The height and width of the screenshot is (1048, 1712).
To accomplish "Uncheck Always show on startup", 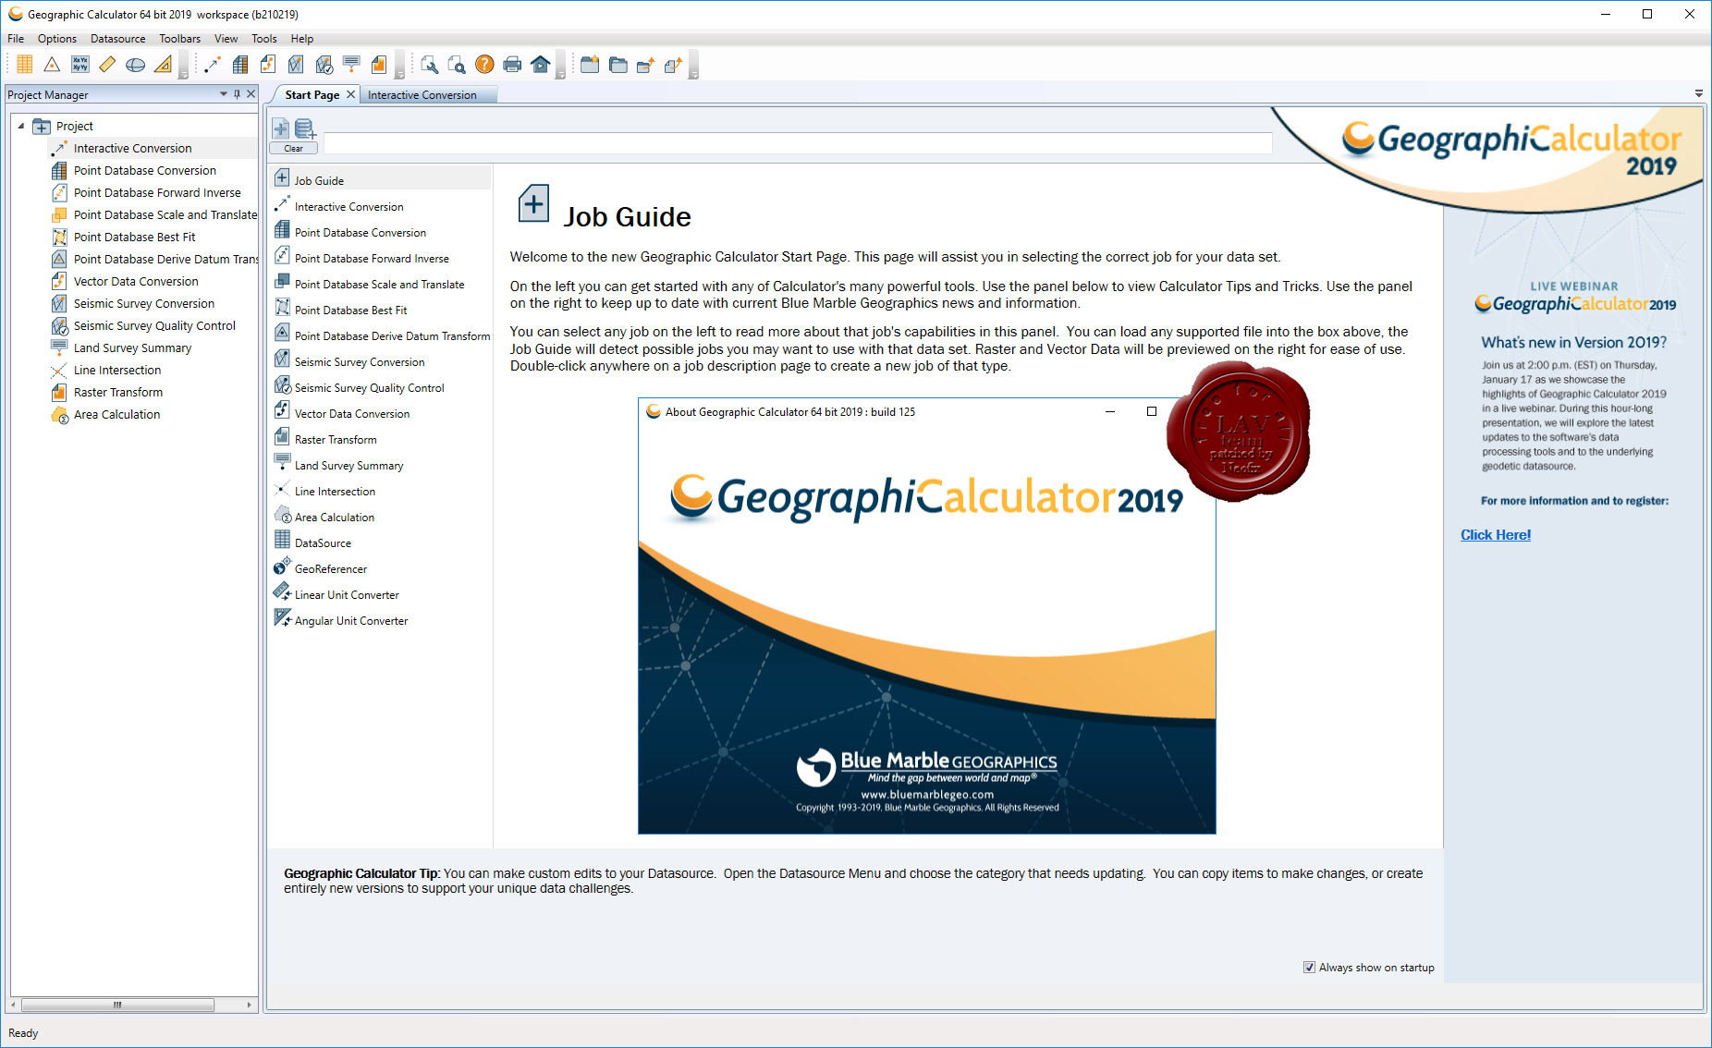I will 1309,968.
